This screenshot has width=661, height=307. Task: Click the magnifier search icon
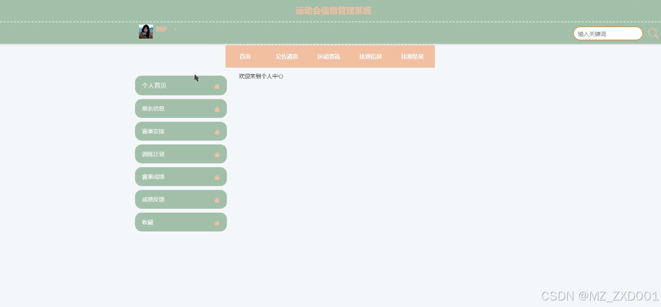click(x=653, y=34)
